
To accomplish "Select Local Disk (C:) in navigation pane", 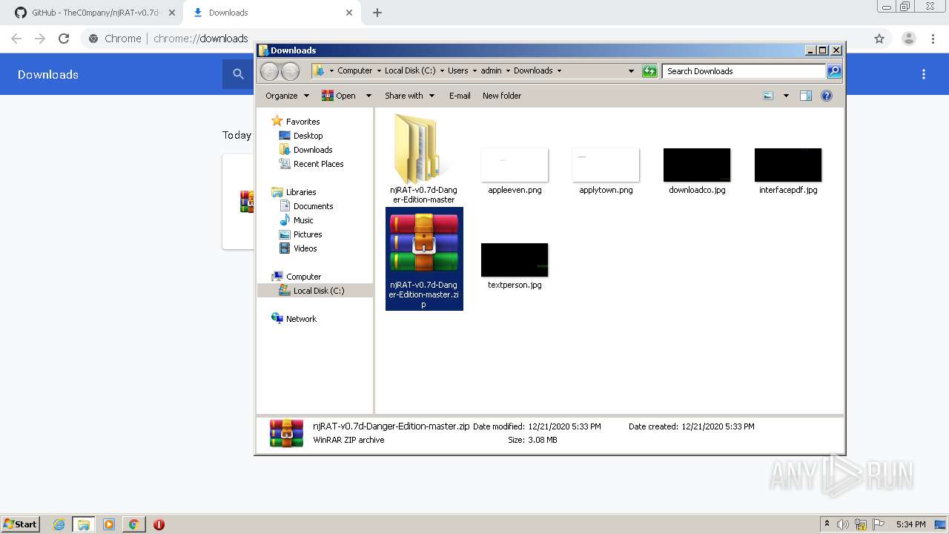I will [x=315, y=291].
